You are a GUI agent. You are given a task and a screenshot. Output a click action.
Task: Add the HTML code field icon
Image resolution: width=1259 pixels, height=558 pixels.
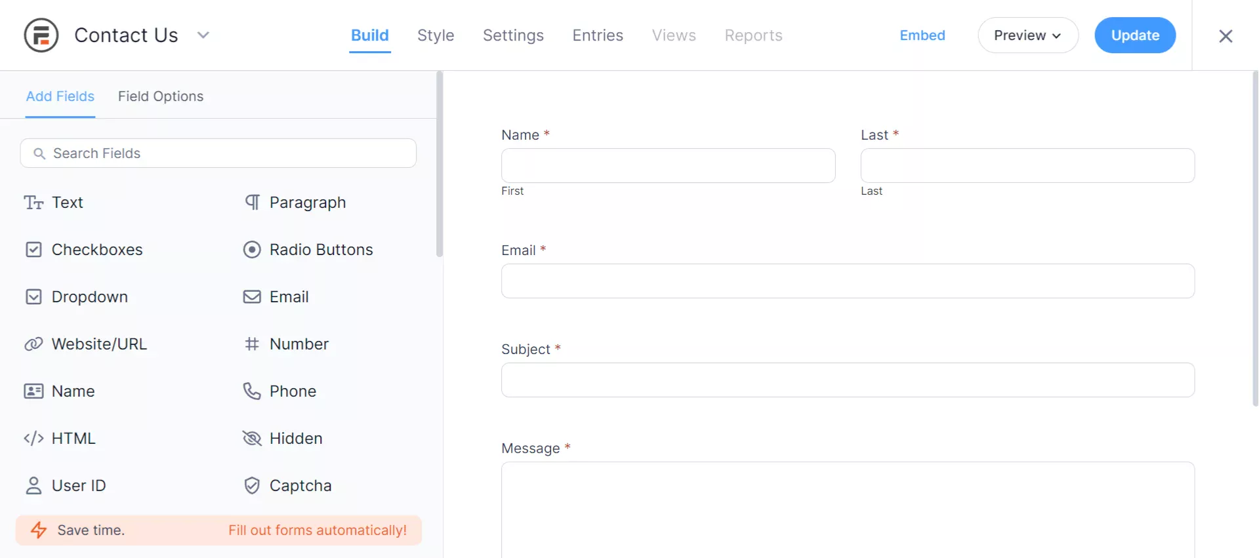tap(33, 439)
